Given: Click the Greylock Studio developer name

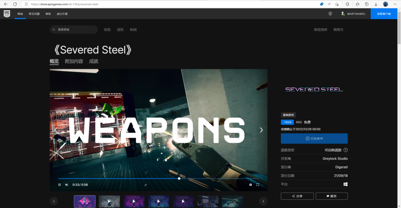Looking at the screenshot, I should 335,158.
